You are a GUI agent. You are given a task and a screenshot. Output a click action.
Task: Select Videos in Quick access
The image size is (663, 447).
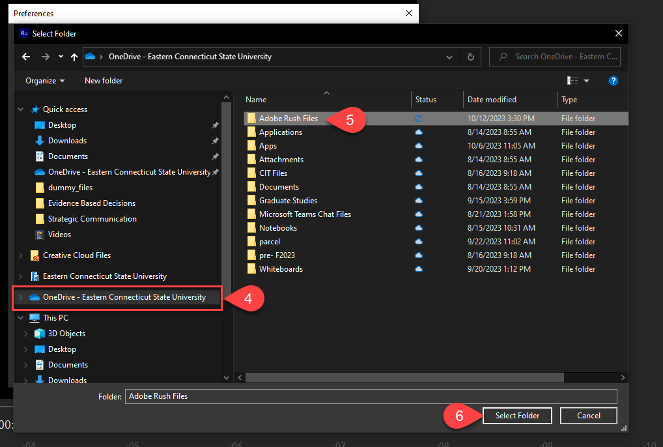(59, 235)
